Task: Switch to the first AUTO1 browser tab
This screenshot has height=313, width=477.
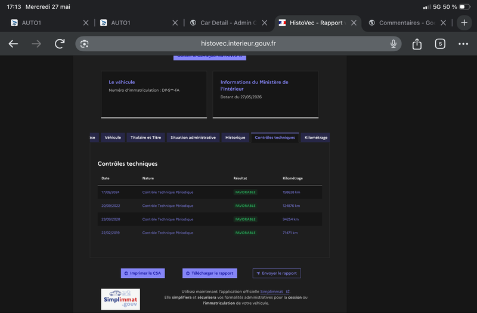Action: tap(45, 23)
